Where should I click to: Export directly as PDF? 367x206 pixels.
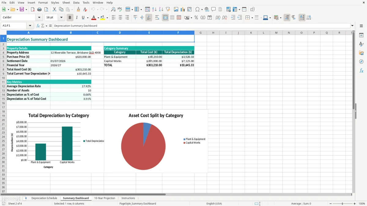click(33, 9)
